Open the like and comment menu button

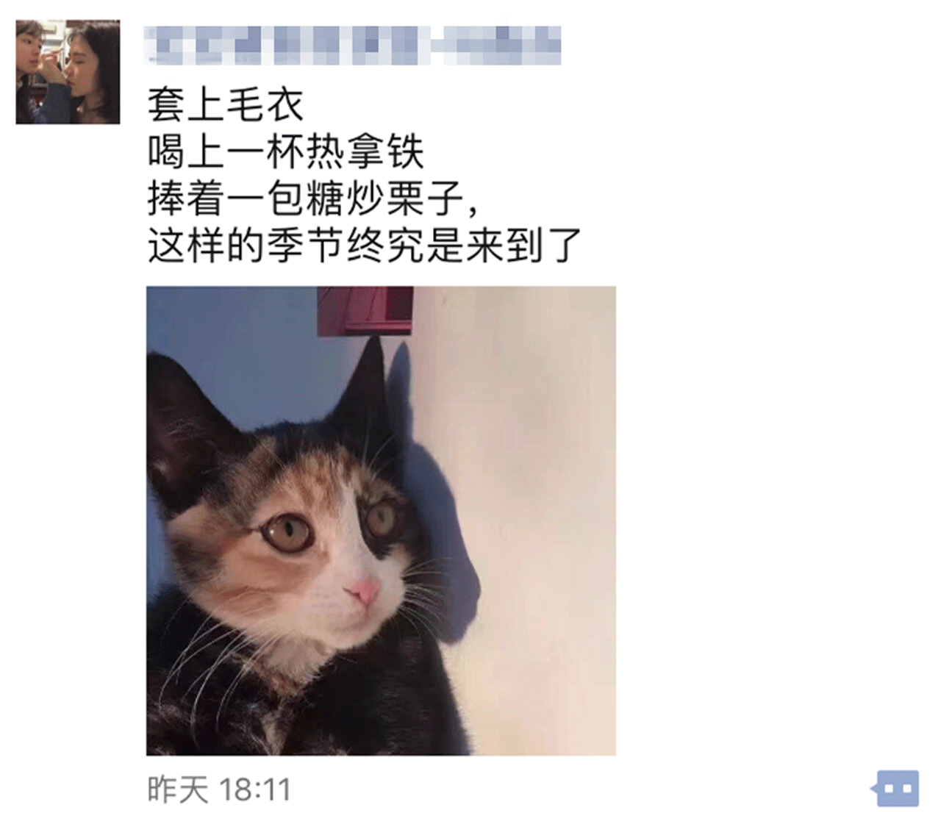(895, 789)
